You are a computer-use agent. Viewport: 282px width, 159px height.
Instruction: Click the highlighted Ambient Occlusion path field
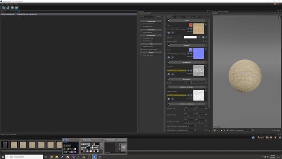point(177,95)
